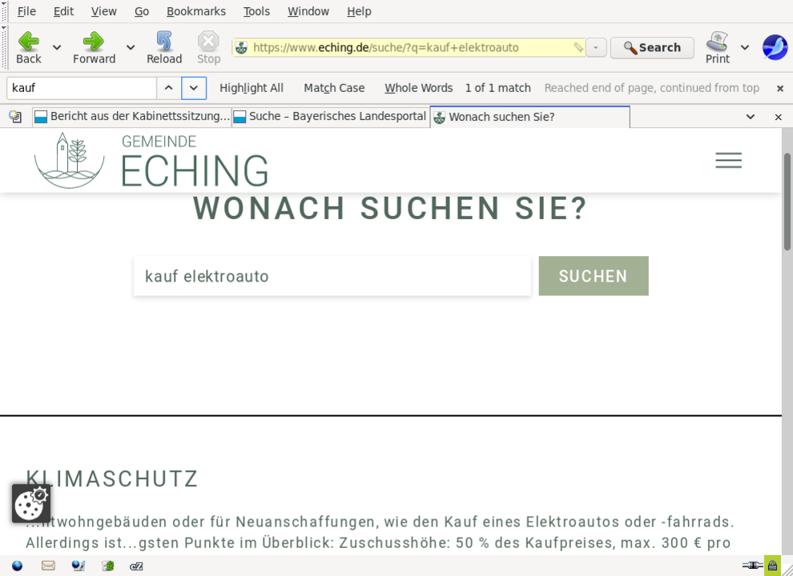Click the SUCHEN button
The width and height of the screenshot is (793, 576).
click(593, 276)
